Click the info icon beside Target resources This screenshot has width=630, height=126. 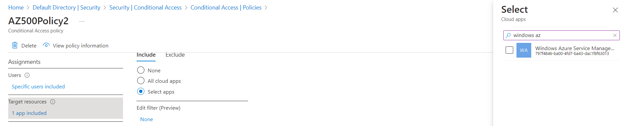(53, 102)
